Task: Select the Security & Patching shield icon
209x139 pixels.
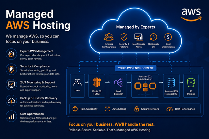Action: 124,37
